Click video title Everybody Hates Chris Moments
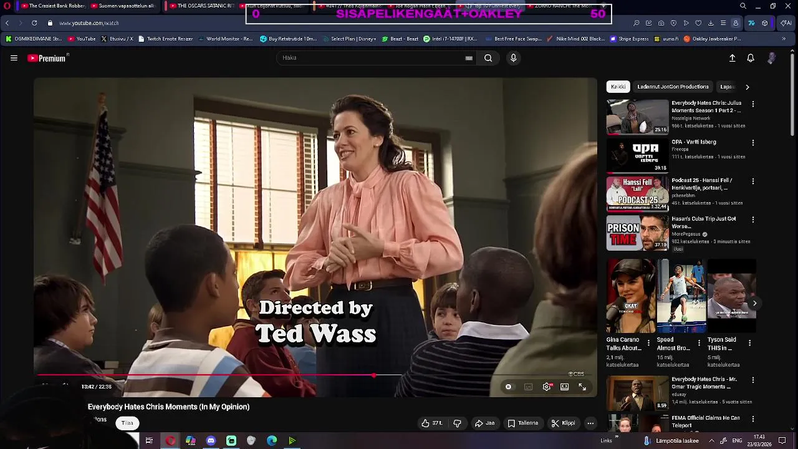 pyautogui.click(x=168, y=407)
